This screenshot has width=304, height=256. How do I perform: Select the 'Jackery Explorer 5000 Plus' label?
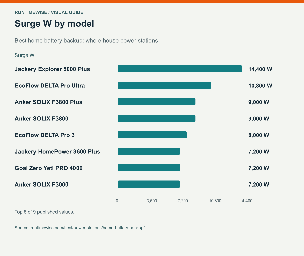[x=52, y=69]
